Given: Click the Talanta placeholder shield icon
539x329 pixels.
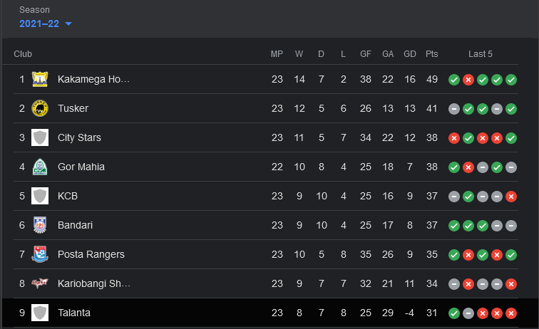Looking at the screenshot, I should pos(40,313).
